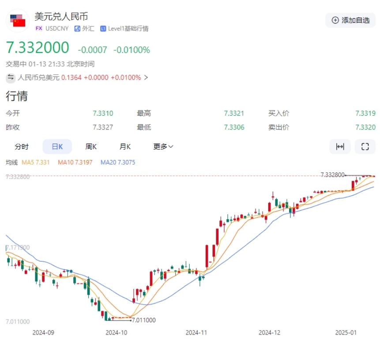Click the 7.011000 low price marker
Viewport: 380px width, 350px height.
143,320
